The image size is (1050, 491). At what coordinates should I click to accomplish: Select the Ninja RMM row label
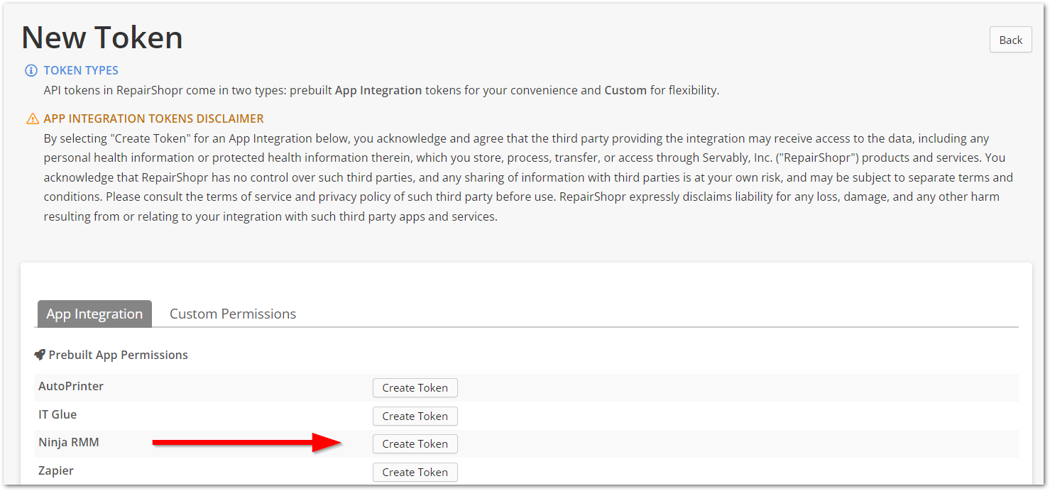pyautogui.click(x=69, y=442)
